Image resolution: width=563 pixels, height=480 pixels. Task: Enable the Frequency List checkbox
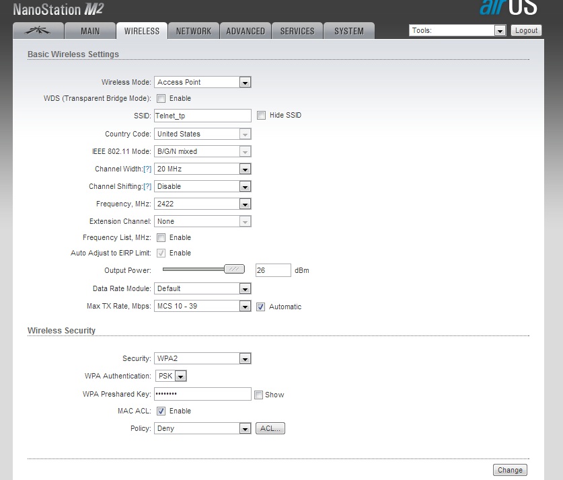(x=161, y=237)
